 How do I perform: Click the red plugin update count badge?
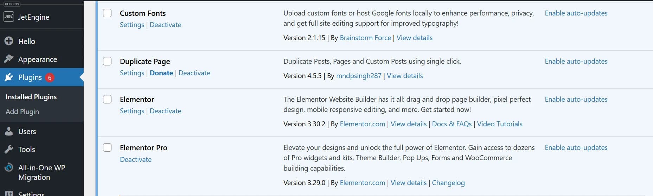tap(50, 77)
